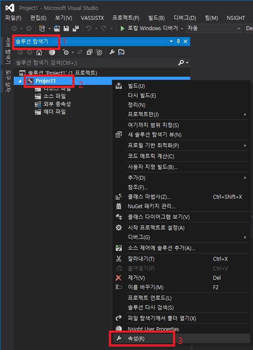Open the Redo history dropdown arrow
Screen dimensions: 253x350
pos(111,28)
